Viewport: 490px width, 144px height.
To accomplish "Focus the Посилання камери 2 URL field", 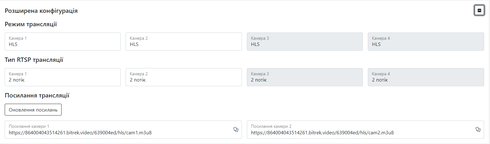I will pyautogui.click(x=365, y=130).
